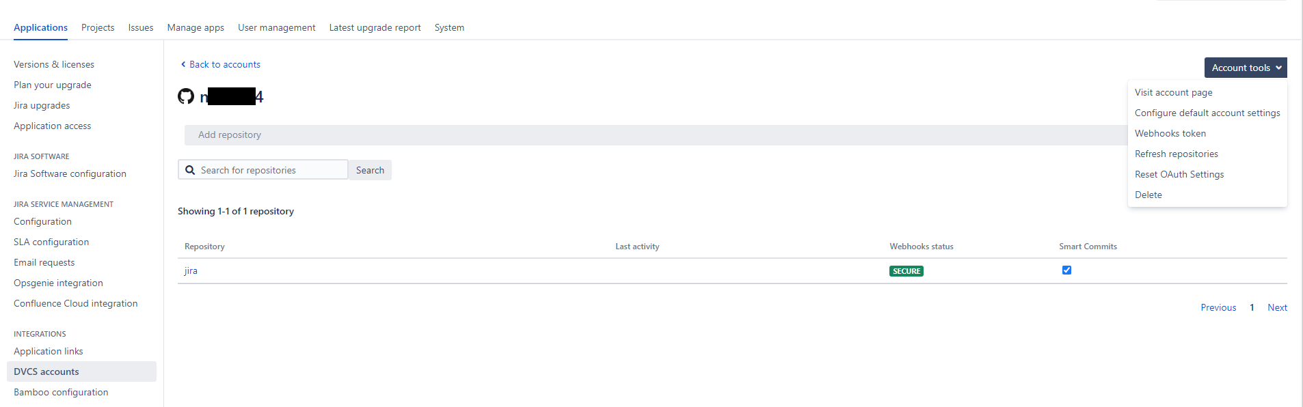
Task: Click the Repository column header
Action: coord(204,247)
